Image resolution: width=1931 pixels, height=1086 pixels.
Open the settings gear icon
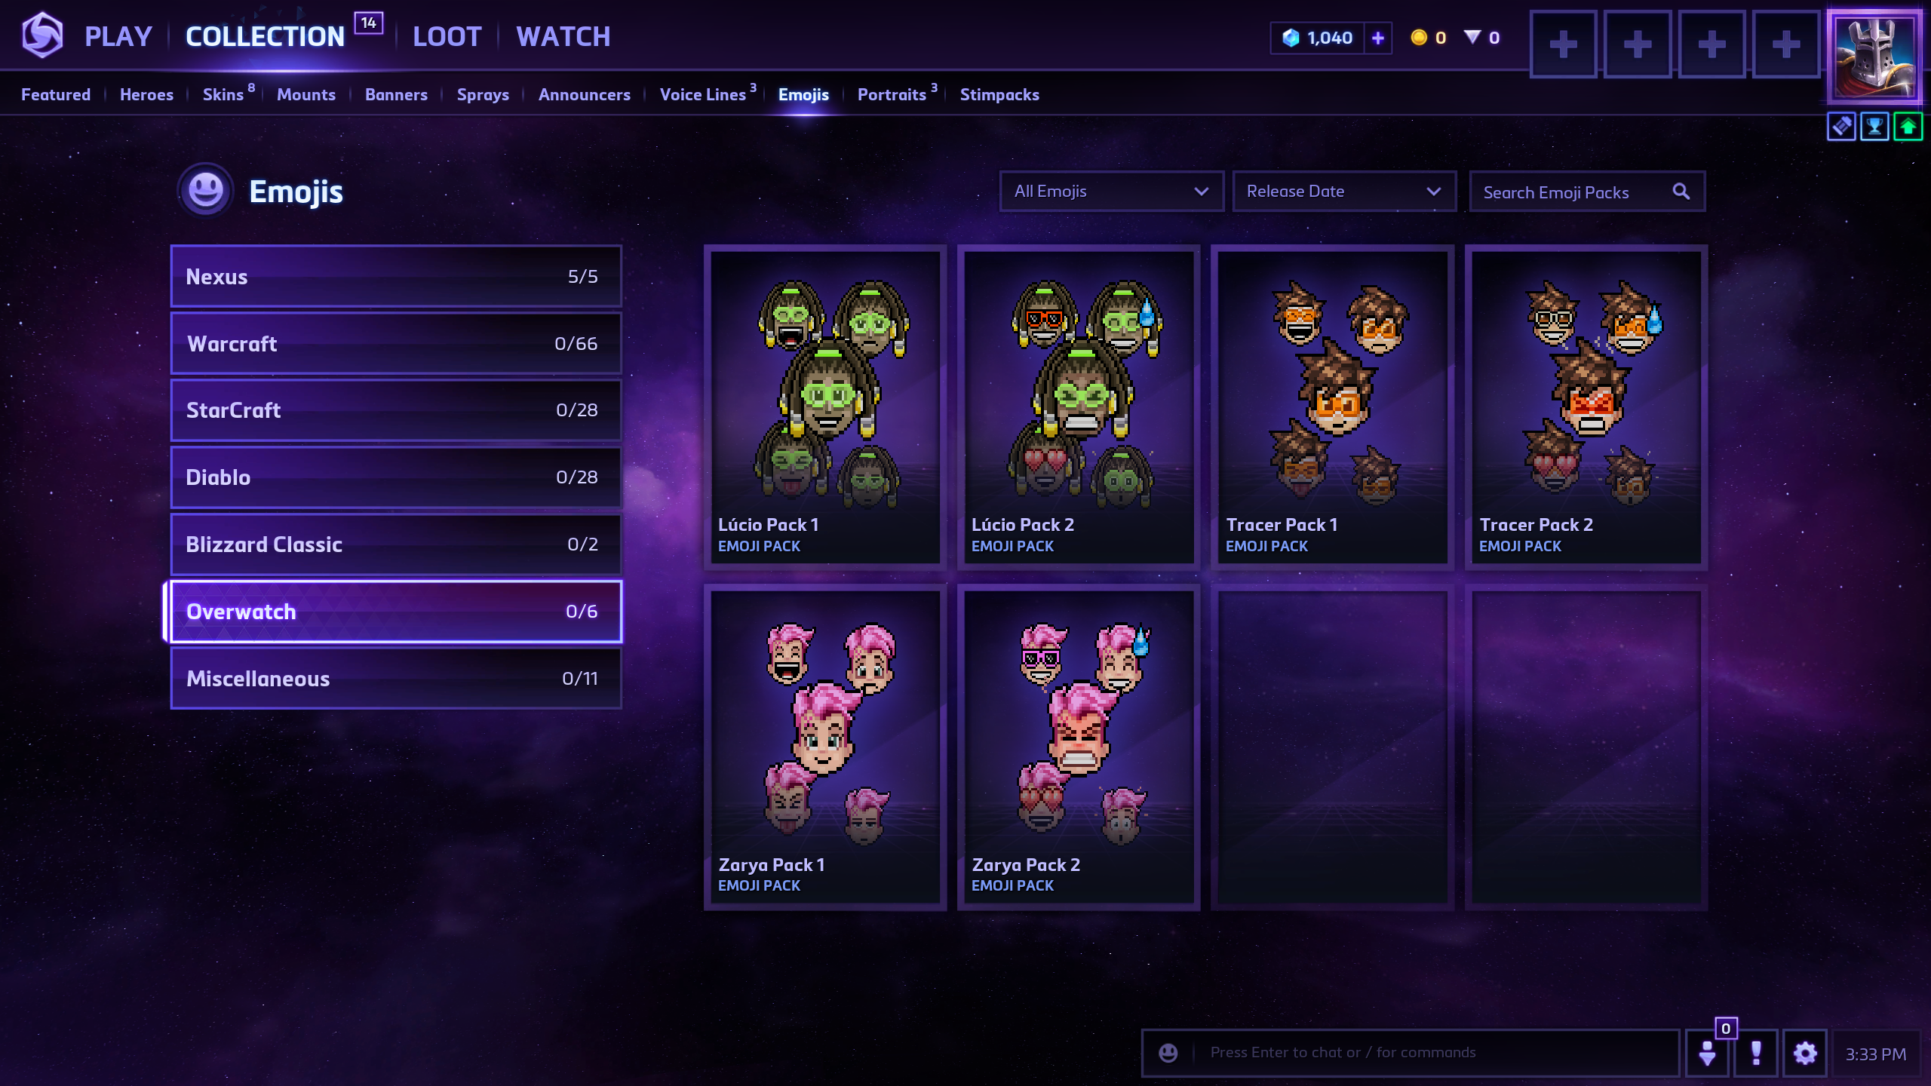click(1804, 1053)
